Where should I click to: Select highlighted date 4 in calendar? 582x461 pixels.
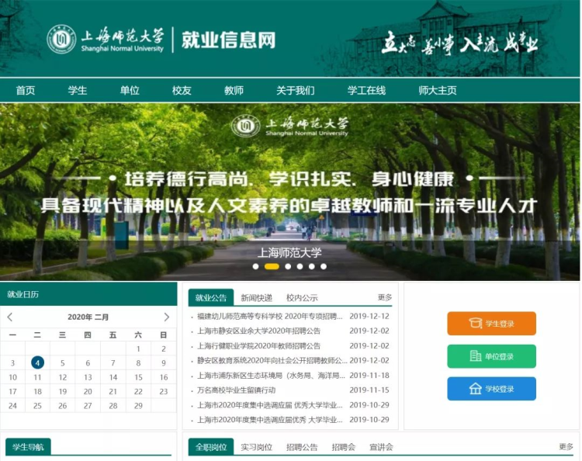pos(37,362)
